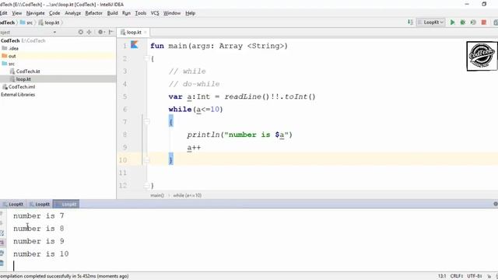This screenshot has height=280, width=498.
Task: Click cursor position 13:1 in status bar
Action: click(x=442, y=276)
